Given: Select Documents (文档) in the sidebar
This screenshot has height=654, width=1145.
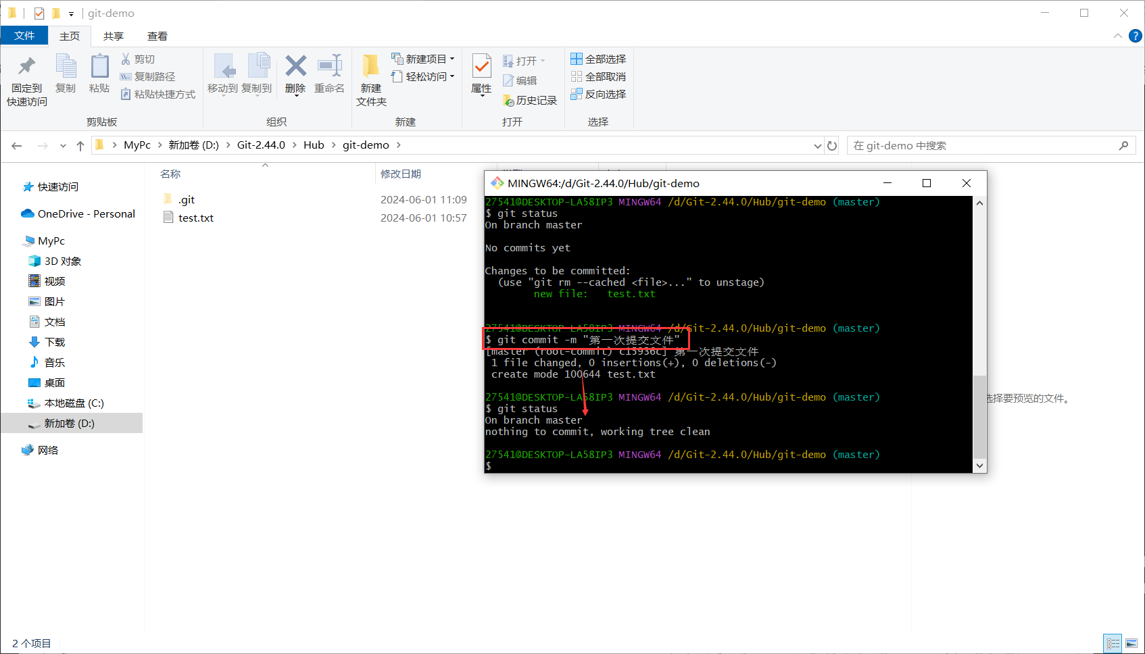Looking at the screenshot, I should pos(47,322).
